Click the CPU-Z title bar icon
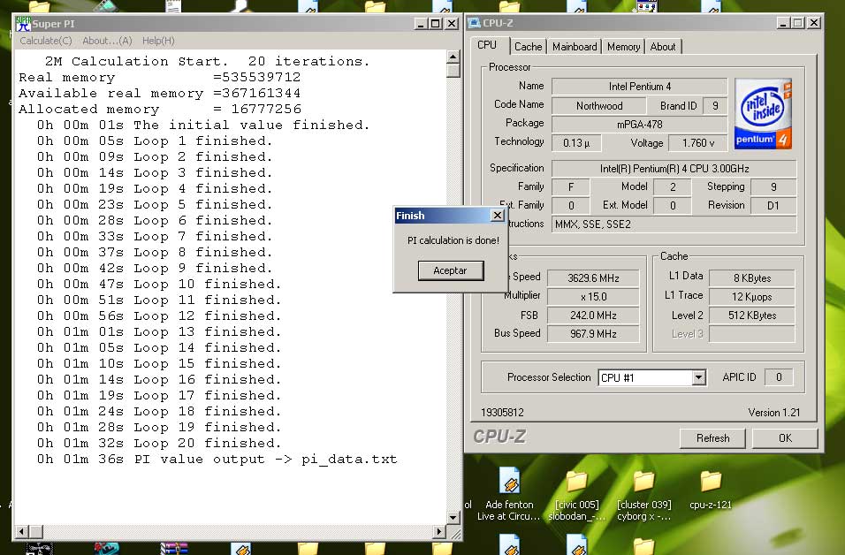This screenshot has width=845, height=555. [x=475, y=23]
